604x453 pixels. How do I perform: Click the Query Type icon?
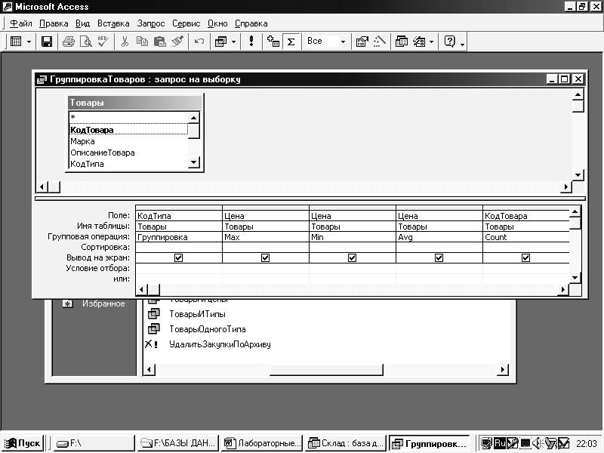click(x=220, y=42)
